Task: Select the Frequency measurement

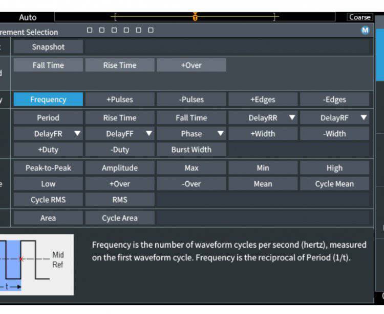Action: (48, 100)
